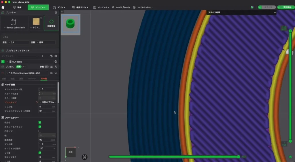Open the 造形開始 dropdown arrow

pos(279,7)
